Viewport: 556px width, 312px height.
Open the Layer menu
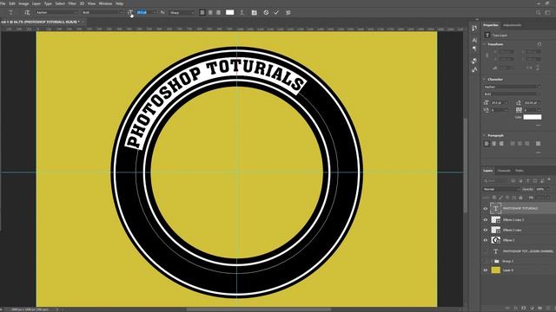36,3
